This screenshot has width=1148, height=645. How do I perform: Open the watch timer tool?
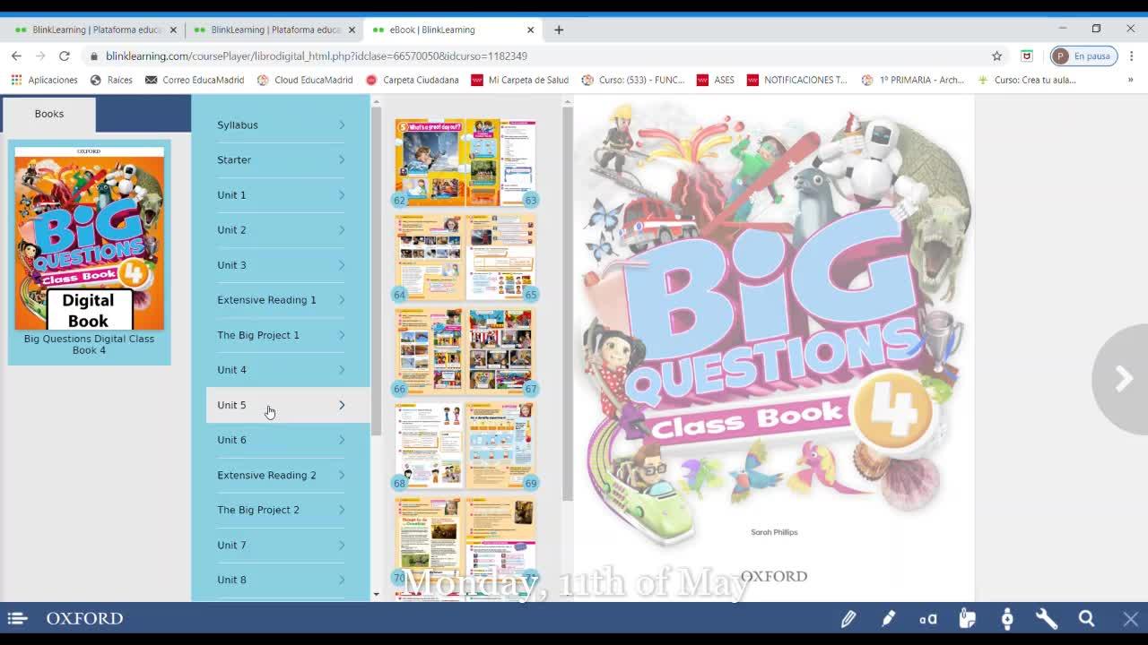pos(1007,618)
